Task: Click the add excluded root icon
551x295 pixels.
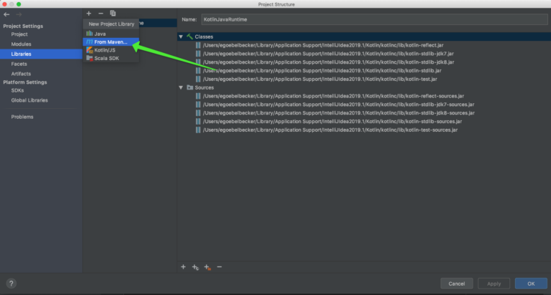Action: point(207,266)
